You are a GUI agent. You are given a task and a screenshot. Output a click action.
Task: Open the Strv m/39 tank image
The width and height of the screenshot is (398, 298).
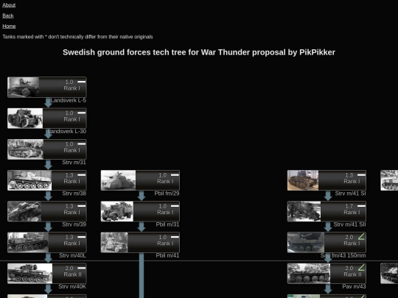pyautogui.click(x=24, y=211)
